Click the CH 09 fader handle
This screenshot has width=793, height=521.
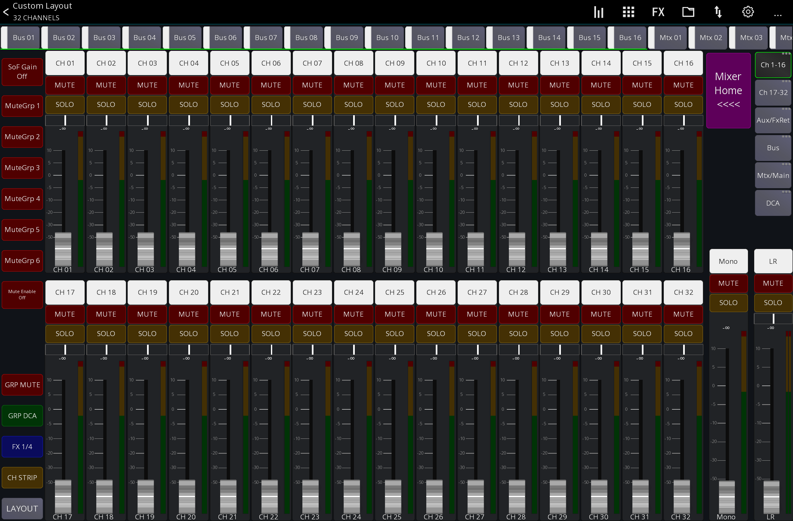393,249
